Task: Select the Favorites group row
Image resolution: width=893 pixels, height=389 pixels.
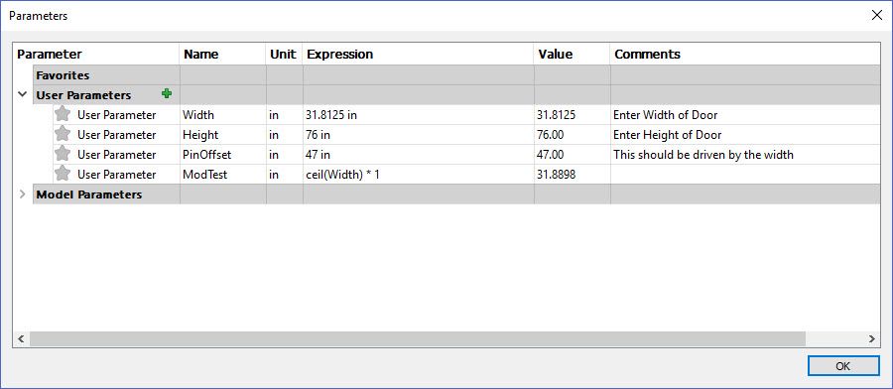Action: pyautogui.click(x=456, y=75)
